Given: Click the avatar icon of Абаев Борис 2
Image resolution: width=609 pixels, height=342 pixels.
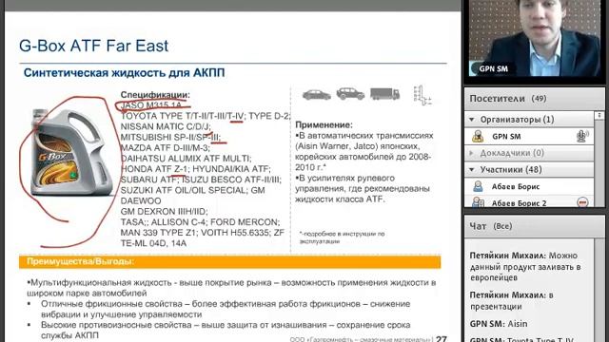Looking at the screenshot, I should coord(478,202).
